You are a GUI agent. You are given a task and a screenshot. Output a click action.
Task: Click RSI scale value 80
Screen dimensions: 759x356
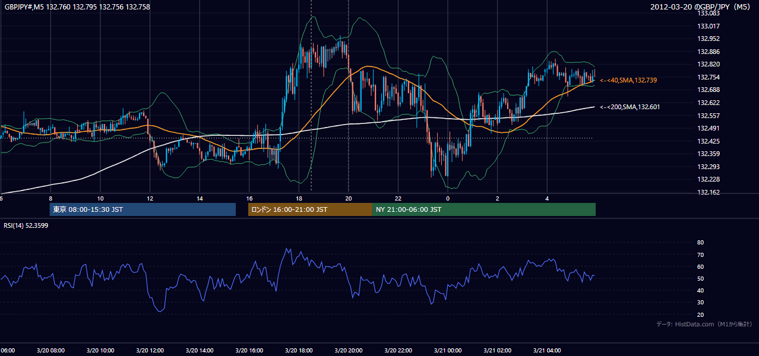pos(700,243)
